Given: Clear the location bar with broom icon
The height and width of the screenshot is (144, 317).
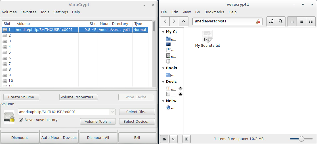Looking at the screenshot, I should (258, 22).
